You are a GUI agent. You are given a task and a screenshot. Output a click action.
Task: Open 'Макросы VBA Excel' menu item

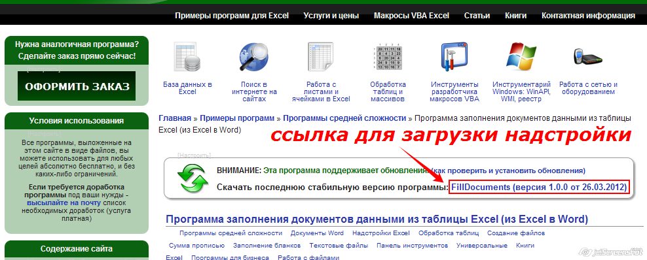click(411, 16)
